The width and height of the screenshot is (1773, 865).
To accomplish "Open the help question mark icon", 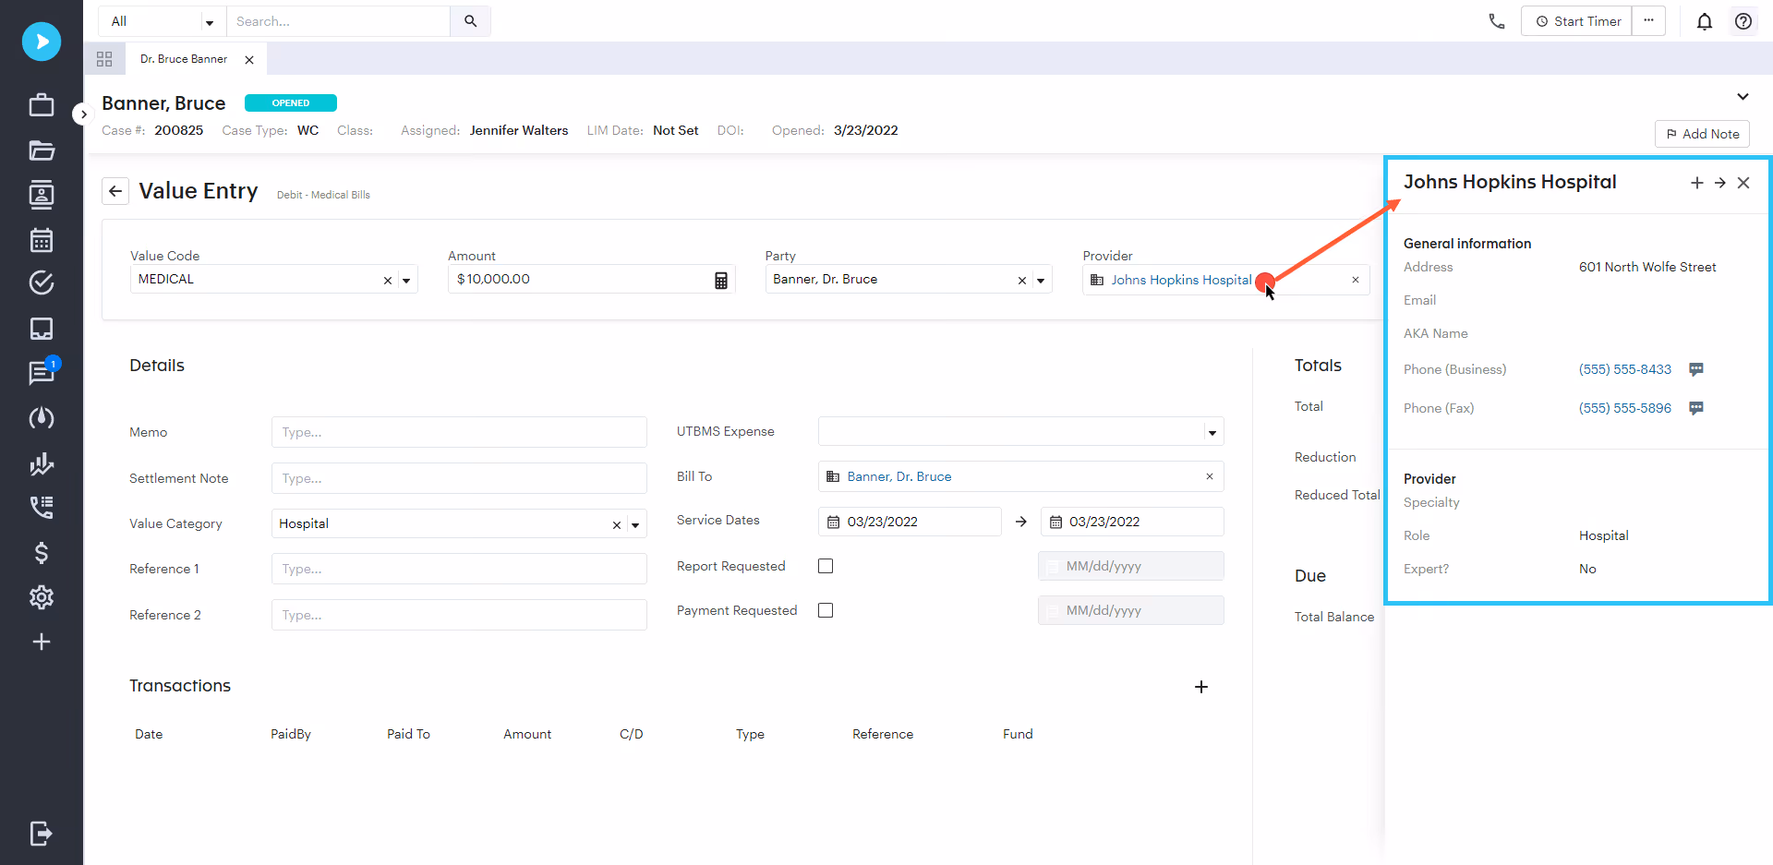I will (1743, 21).
